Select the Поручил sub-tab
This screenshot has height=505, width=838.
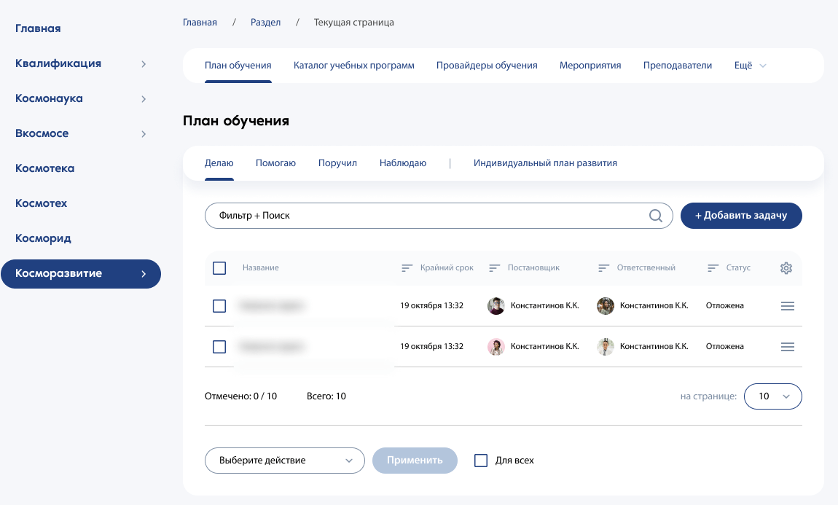click(x=338, y=163)
